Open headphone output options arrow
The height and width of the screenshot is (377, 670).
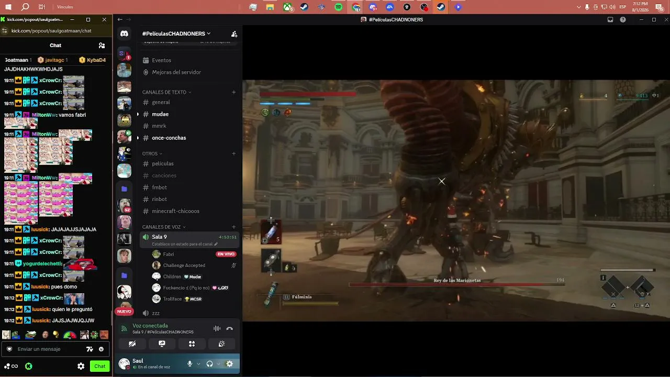(x=219, y=364)
